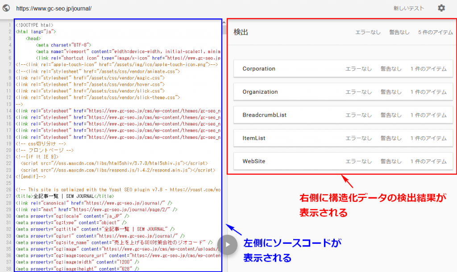This screenshot has width=457, height=272.
Task: Click エラーなし on the ItemList row
Action: [359, 138]
